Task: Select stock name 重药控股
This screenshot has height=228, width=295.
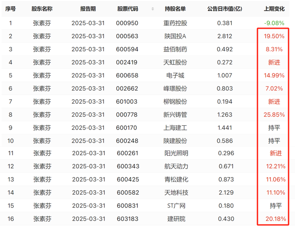Action: pyautogui.click(x=175, y=23)
